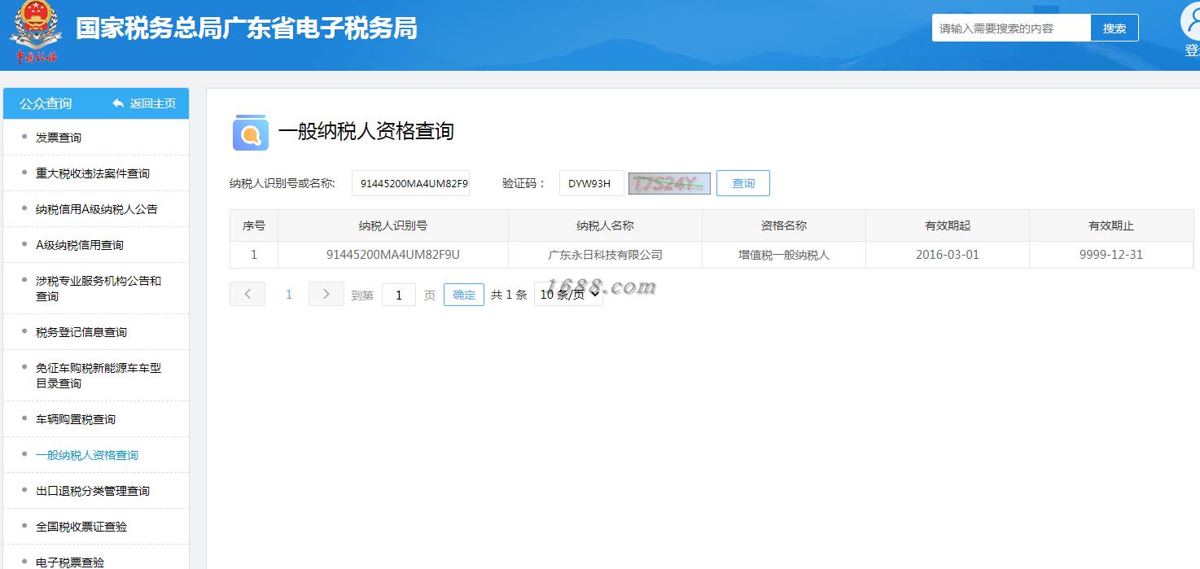The image size is (1200, 569).
Task: Click the cell 广东永日科技有限公司
Action: (x=605, y=255)
